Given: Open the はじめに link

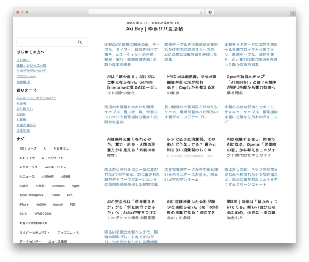Looking at the screenshot, I should (x=23, y=60).
